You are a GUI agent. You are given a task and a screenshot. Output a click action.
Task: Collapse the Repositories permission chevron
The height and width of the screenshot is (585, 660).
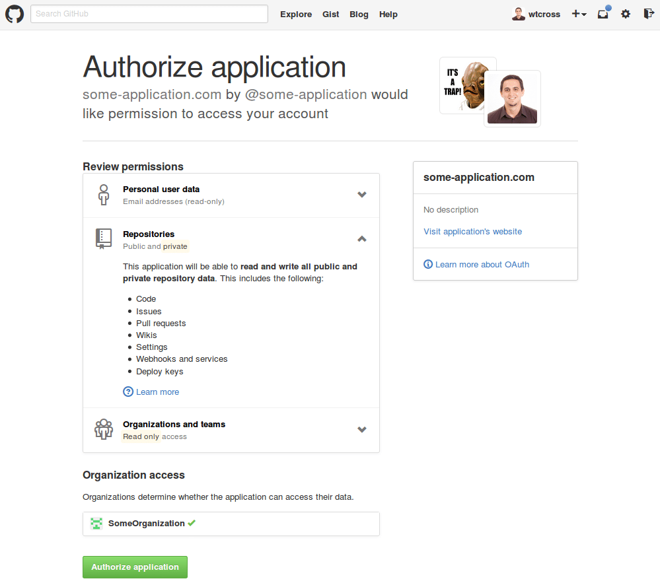361,239
